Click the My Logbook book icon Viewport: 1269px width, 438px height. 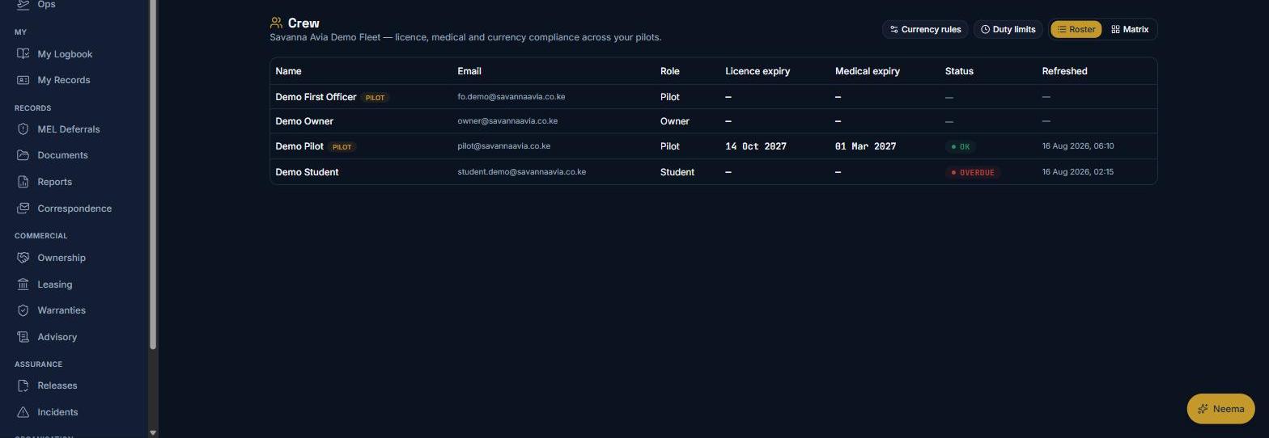[23, 54]
